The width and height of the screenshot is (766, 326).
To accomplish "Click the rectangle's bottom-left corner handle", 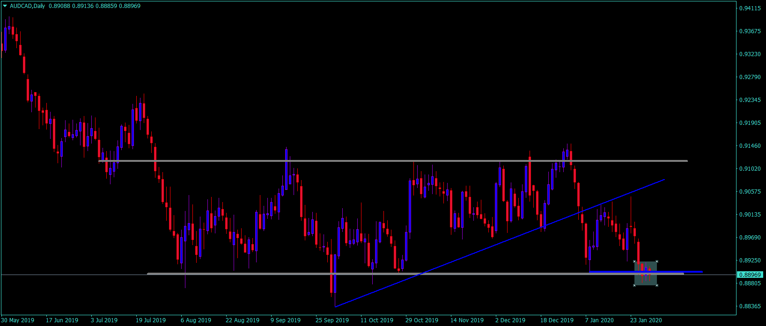I will tap(634, 285).
